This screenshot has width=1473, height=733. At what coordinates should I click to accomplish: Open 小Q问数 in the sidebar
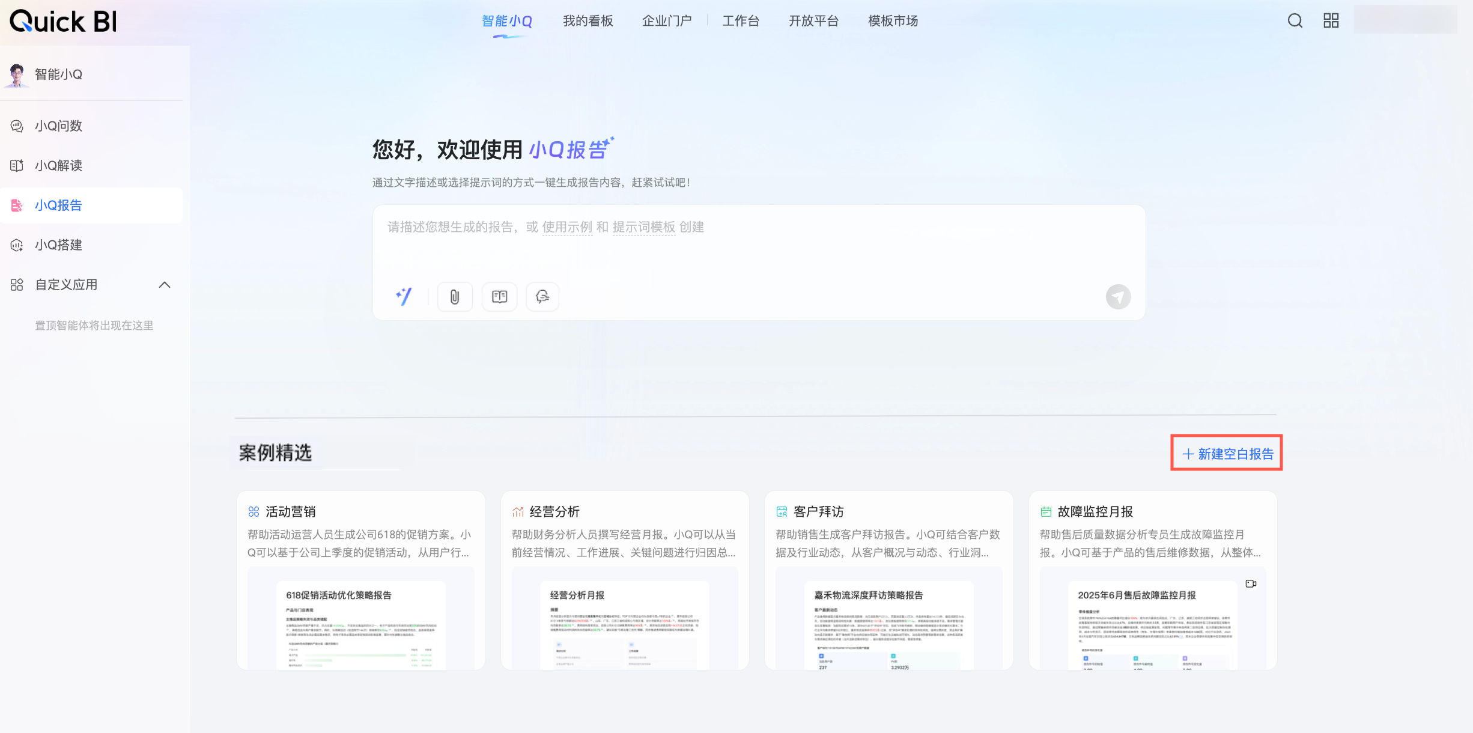[58, 126]
